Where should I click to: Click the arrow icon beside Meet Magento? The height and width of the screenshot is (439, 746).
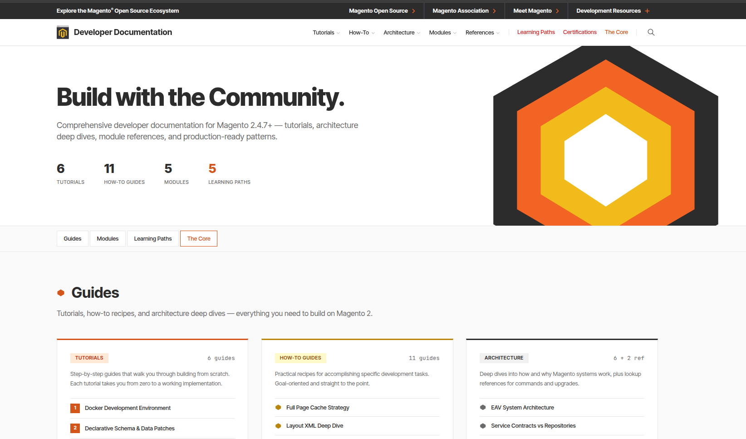click(x=558, y=10)
